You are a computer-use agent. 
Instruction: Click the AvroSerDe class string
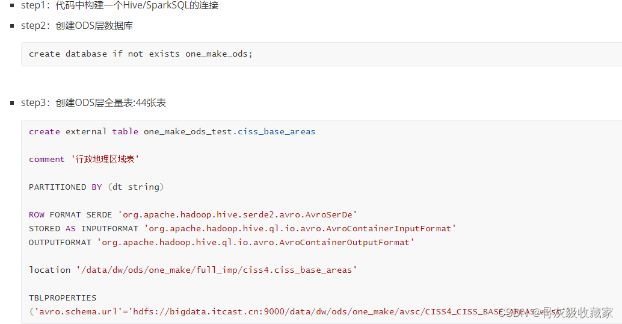pyautogui.click(x=238, y=215)
